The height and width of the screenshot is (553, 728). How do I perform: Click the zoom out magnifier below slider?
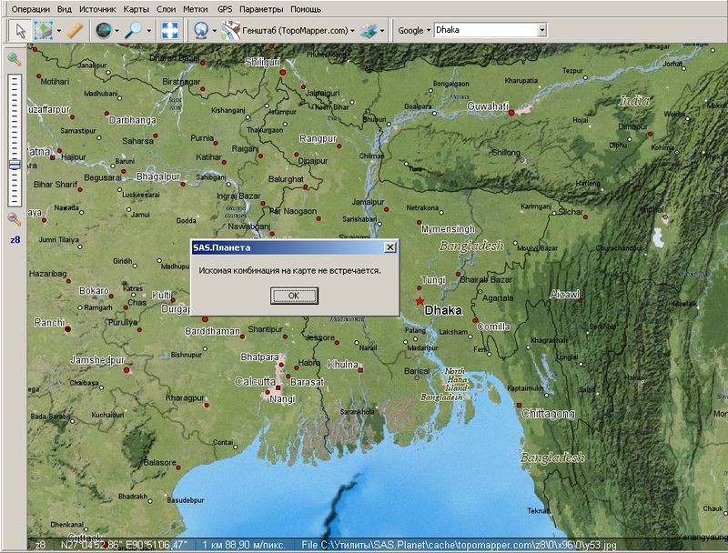click(x=15, y=219)
